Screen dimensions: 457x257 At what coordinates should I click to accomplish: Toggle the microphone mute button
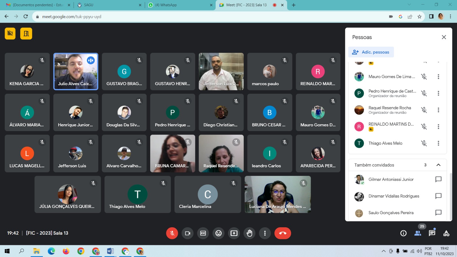(172, 233)
